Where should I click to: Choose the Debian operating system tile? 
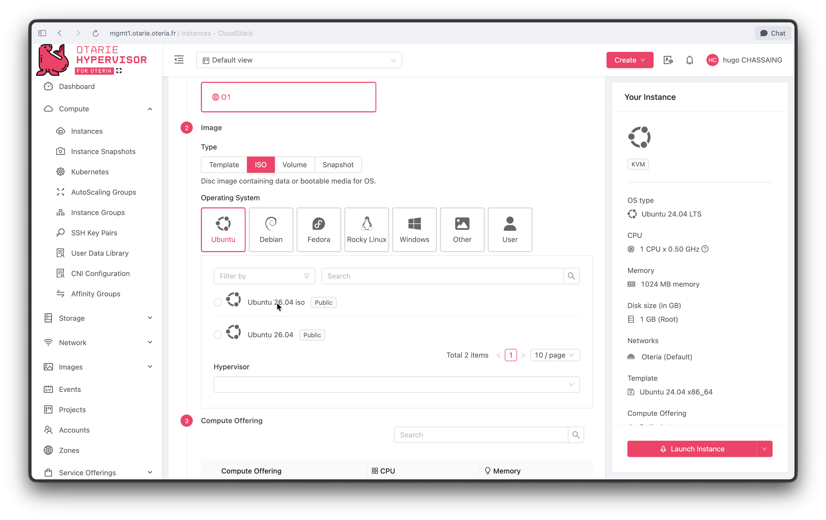[271, 229]
